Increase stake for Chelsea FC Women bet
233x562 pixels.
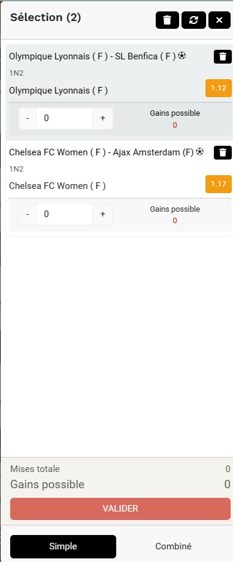click(102, 214)
